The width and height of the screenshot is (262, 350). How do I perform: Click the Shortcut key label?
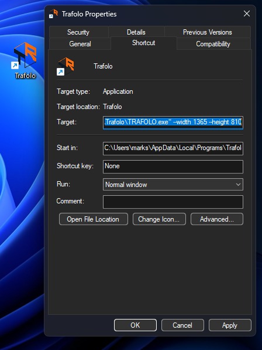(75, 166)
